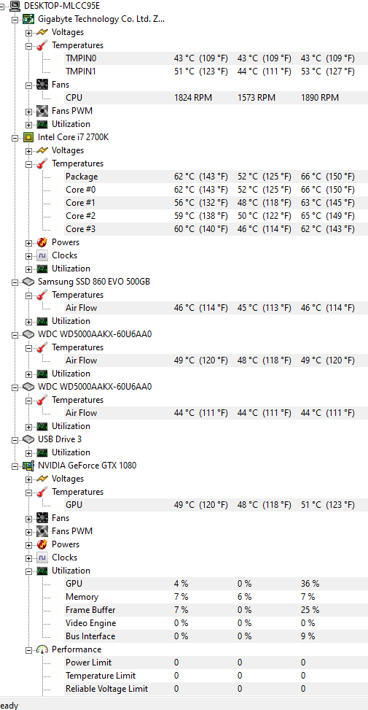This screenshot has height=710, width=368.
Task: Expand the GPU Fans PWM node
Action: [29, 532]
